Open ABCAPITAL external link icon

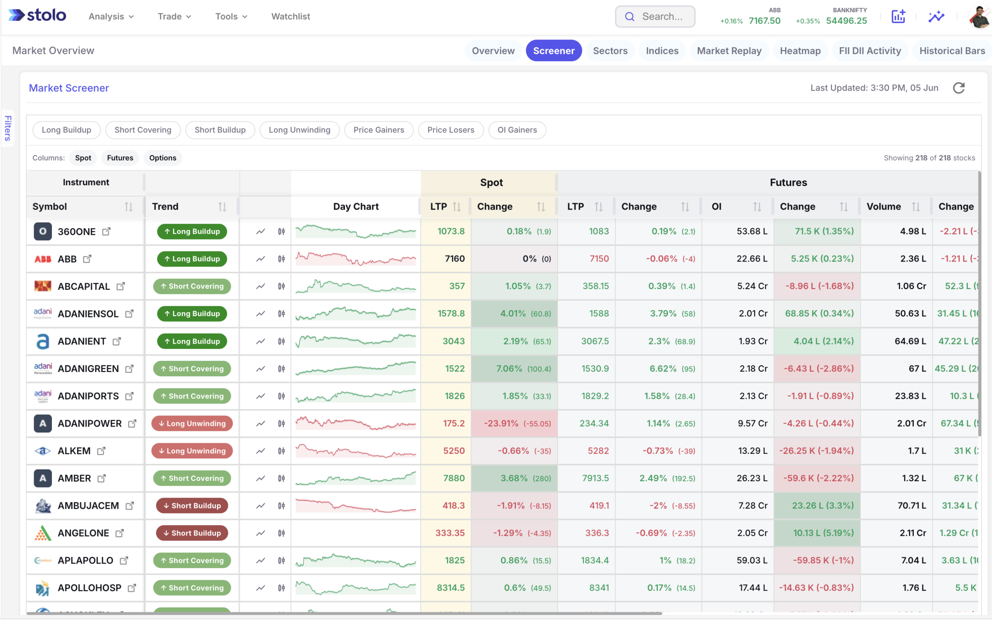120,286
